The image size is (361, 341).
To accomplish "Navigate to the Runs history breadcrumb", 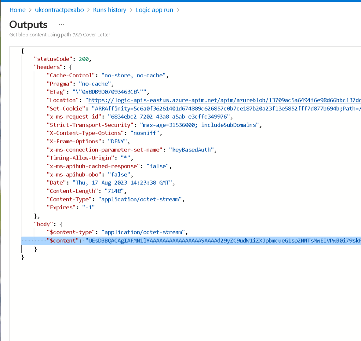I will point(110,10).
